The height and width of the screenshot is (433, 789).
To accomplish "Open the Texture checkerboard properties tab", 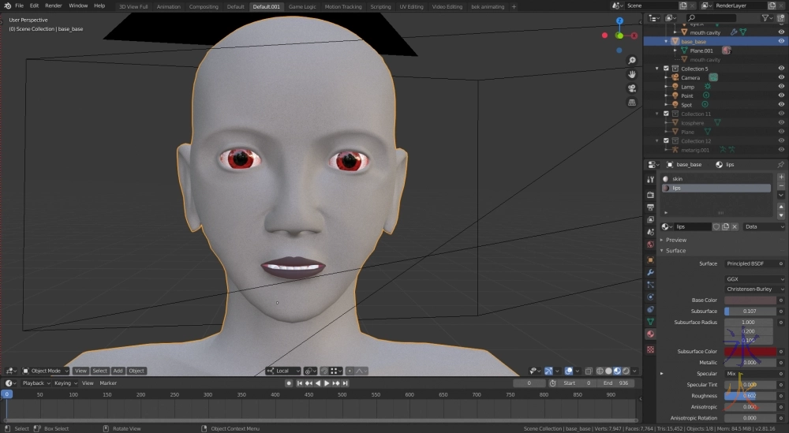I will 650,349.
